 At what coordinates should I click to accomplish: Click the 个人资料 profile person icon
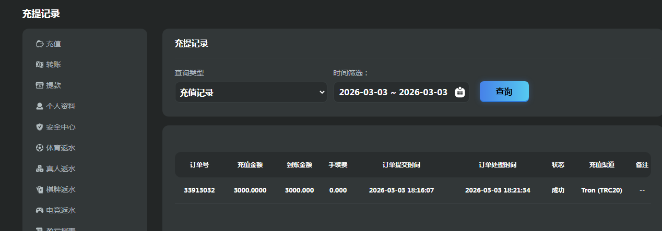pos(39,106)
